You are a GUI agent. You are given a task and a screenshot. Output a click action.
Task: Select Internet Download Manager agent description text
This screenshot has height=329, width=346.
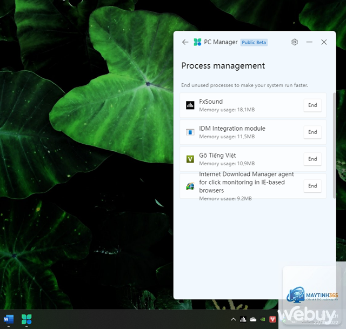click(247, 182)
